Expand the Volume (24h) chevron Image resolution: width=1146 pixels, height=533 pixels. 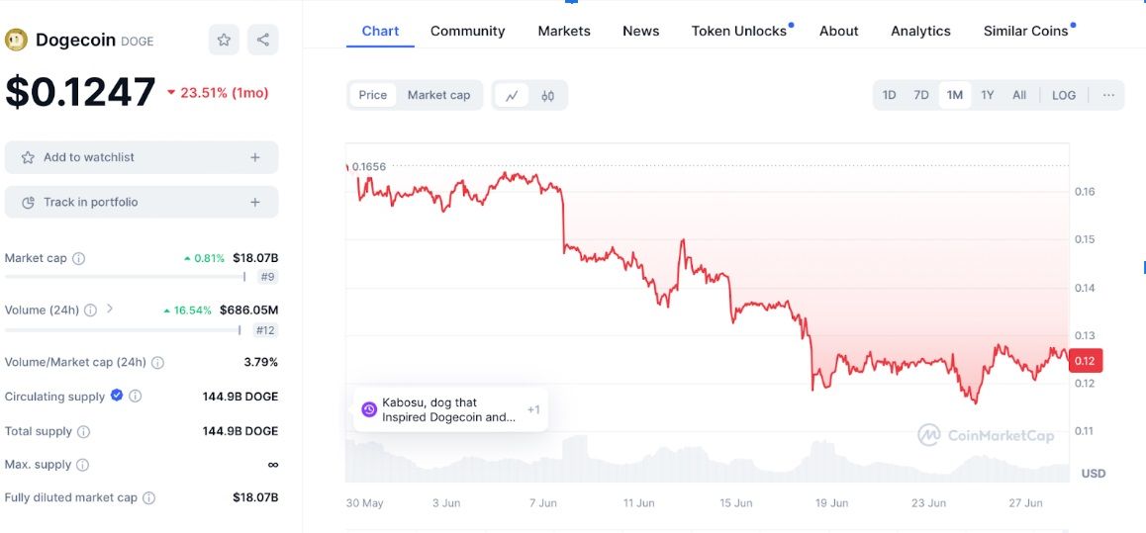click(x=110, y=309)
